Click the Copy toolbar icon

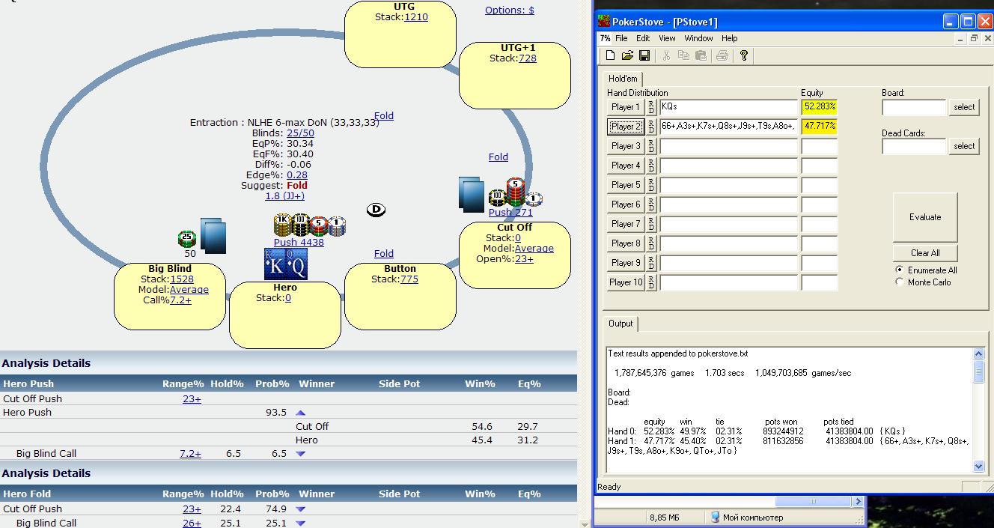tap(683, 55)
